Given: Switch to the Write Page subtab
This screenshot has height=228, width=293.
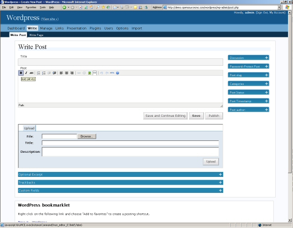Looking at the screenshot, I should tap(36, 35).
